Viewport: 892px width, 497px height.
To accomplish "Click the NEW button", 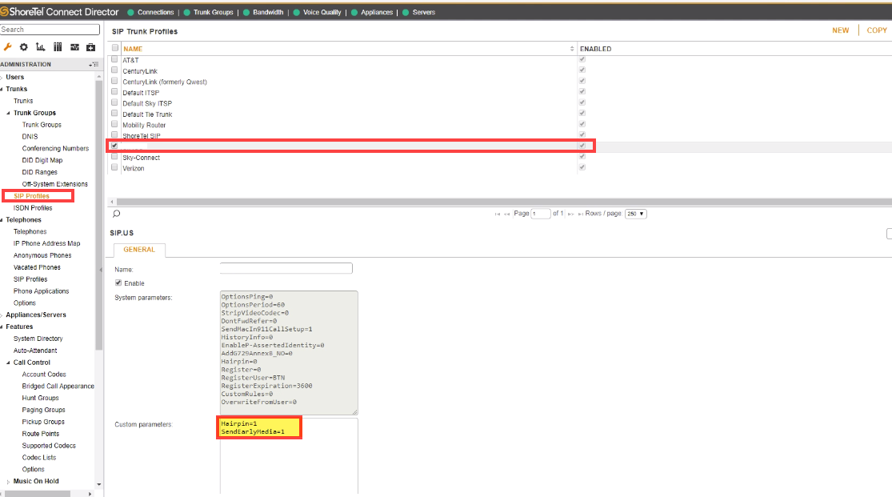I will 840,30.
